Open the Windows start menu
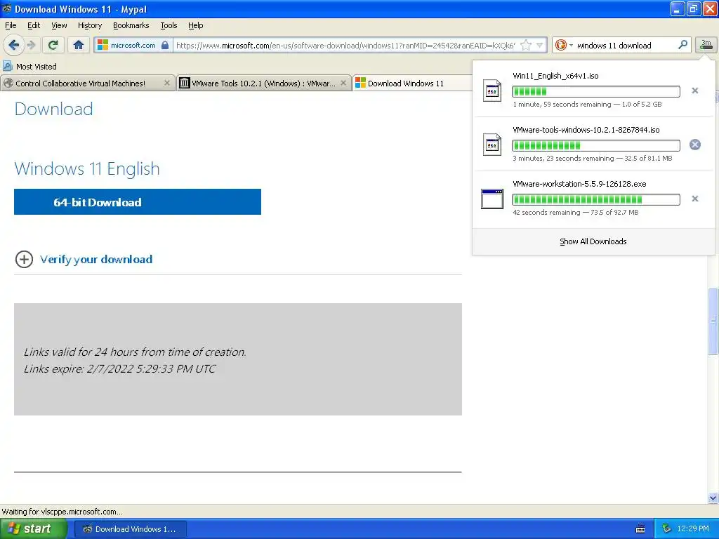The image size is (719, 539). (34, 528)
